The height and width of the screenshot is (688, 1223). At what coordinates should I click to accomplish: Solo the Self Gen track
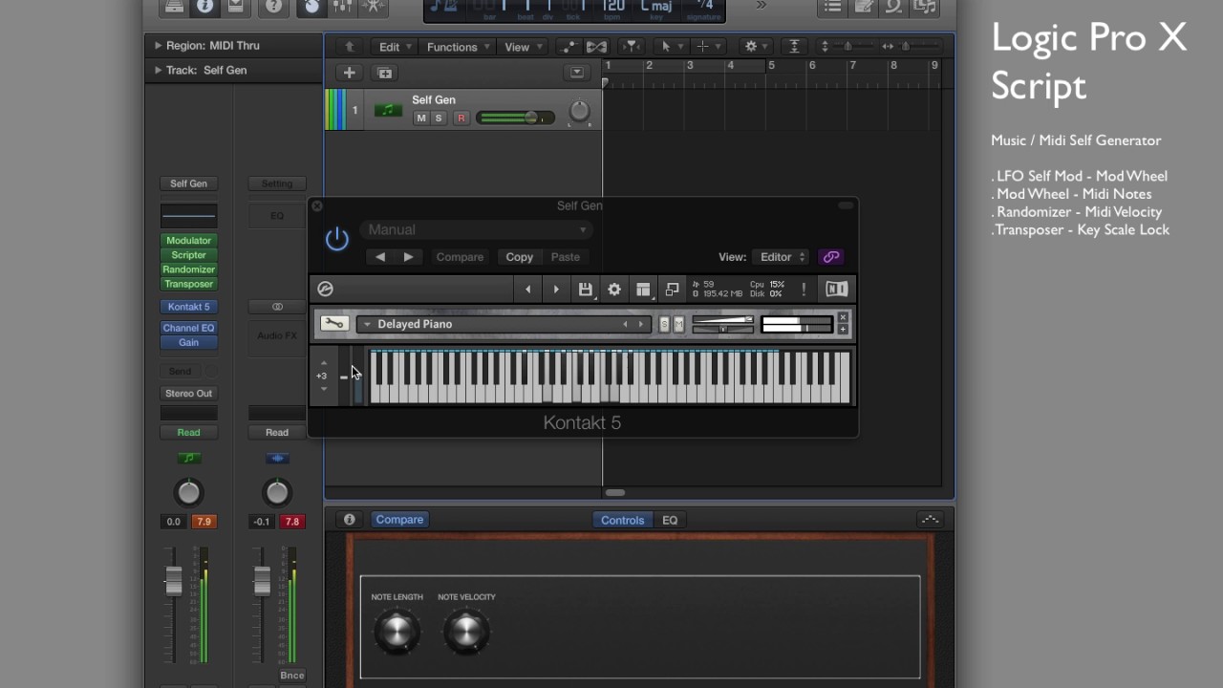click(439, 118)
